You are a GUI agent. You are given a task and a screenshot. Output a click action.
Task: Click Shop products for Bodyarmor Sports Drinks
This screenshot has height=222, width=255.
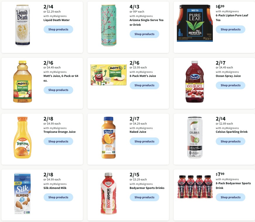click(x=144, y=197)
